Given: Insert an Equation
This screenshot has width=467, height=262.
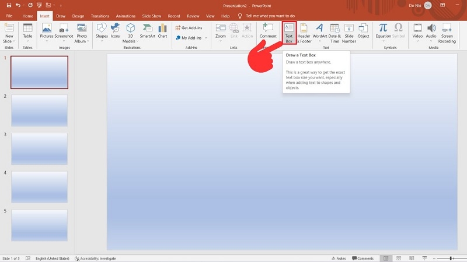Looking at the screenshot, I should 384,33.
